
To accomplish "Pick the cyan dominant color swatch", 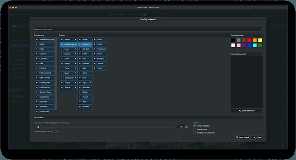I will point(255,46).
